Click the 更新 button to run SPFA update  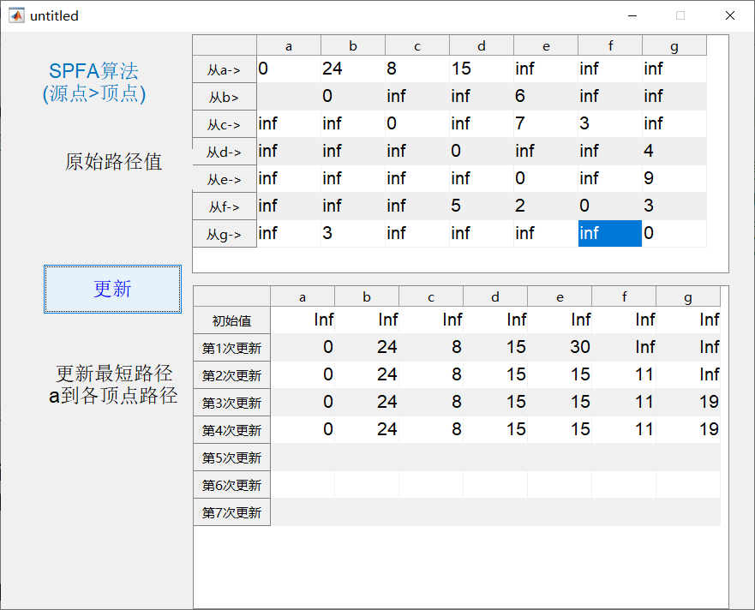(111, 290)
